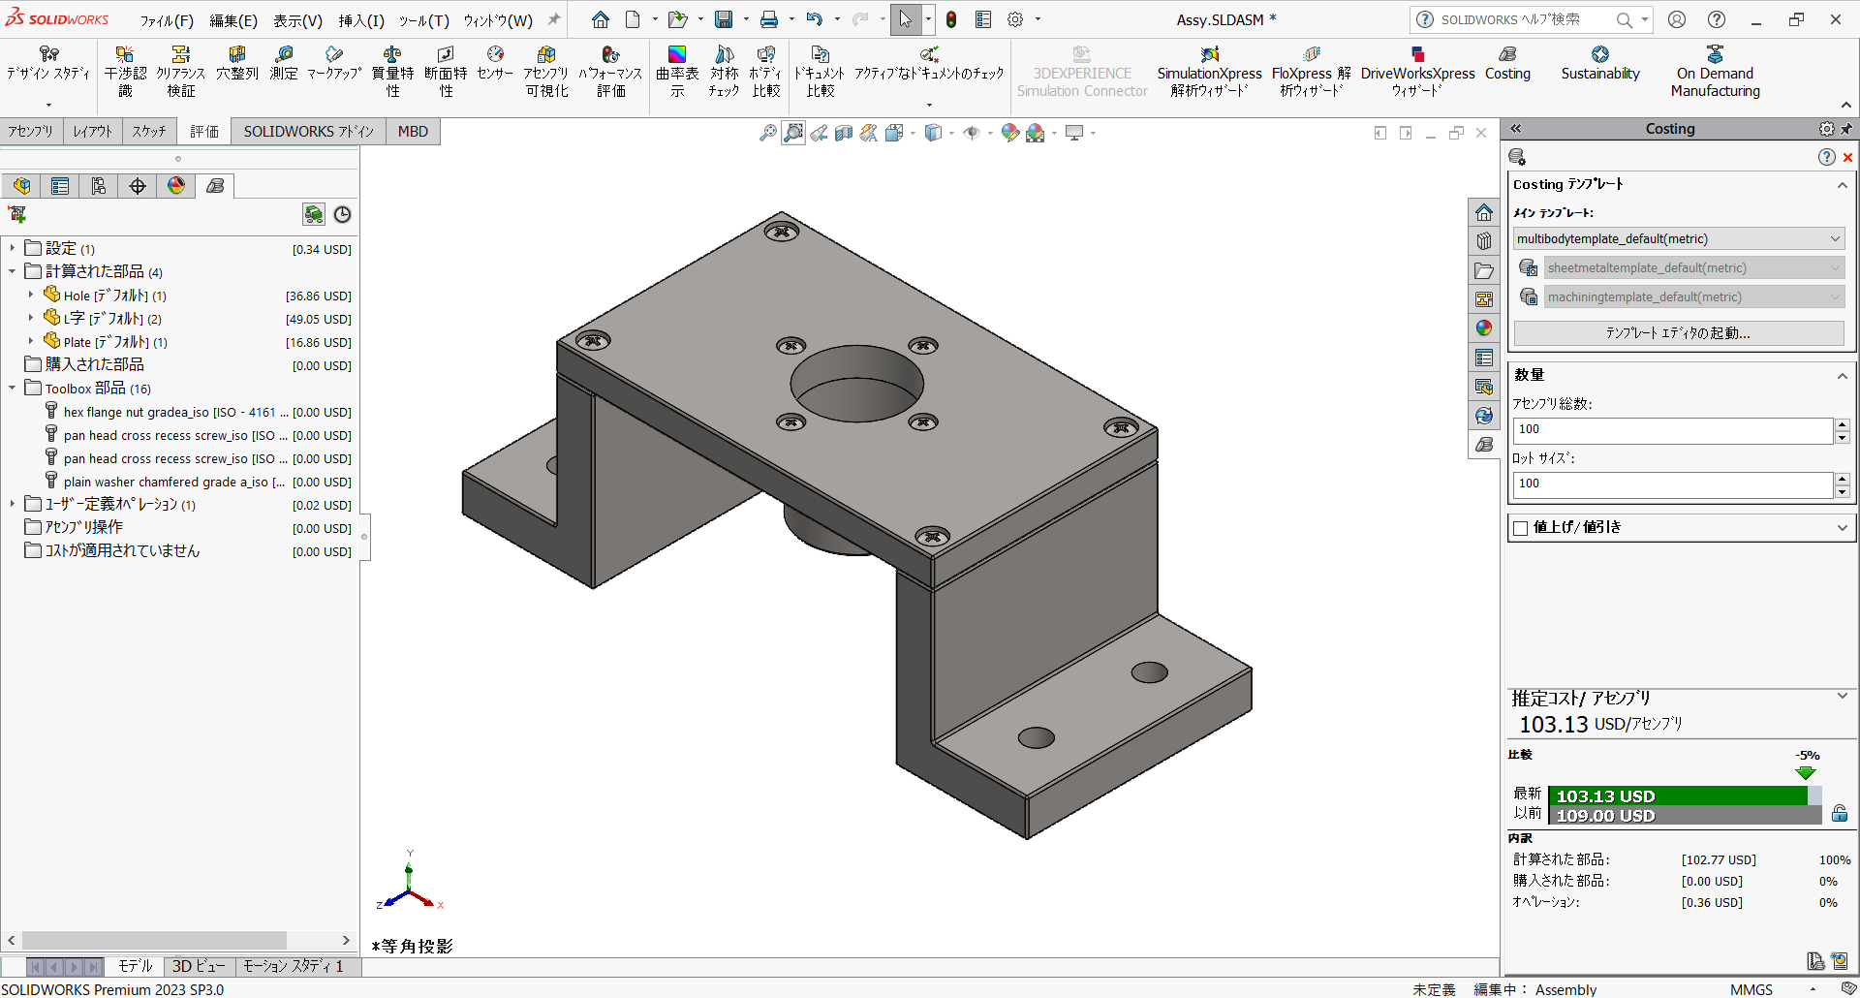Click the Zoom to Area icon in view toolbar
Image resolution: width=1860 pixels, height=998 pixels.
pos(793,133)
